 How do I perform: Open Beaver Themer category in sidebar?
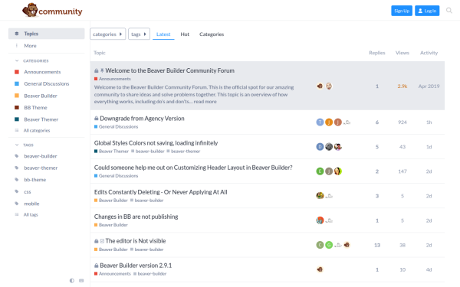pos(41,119)
